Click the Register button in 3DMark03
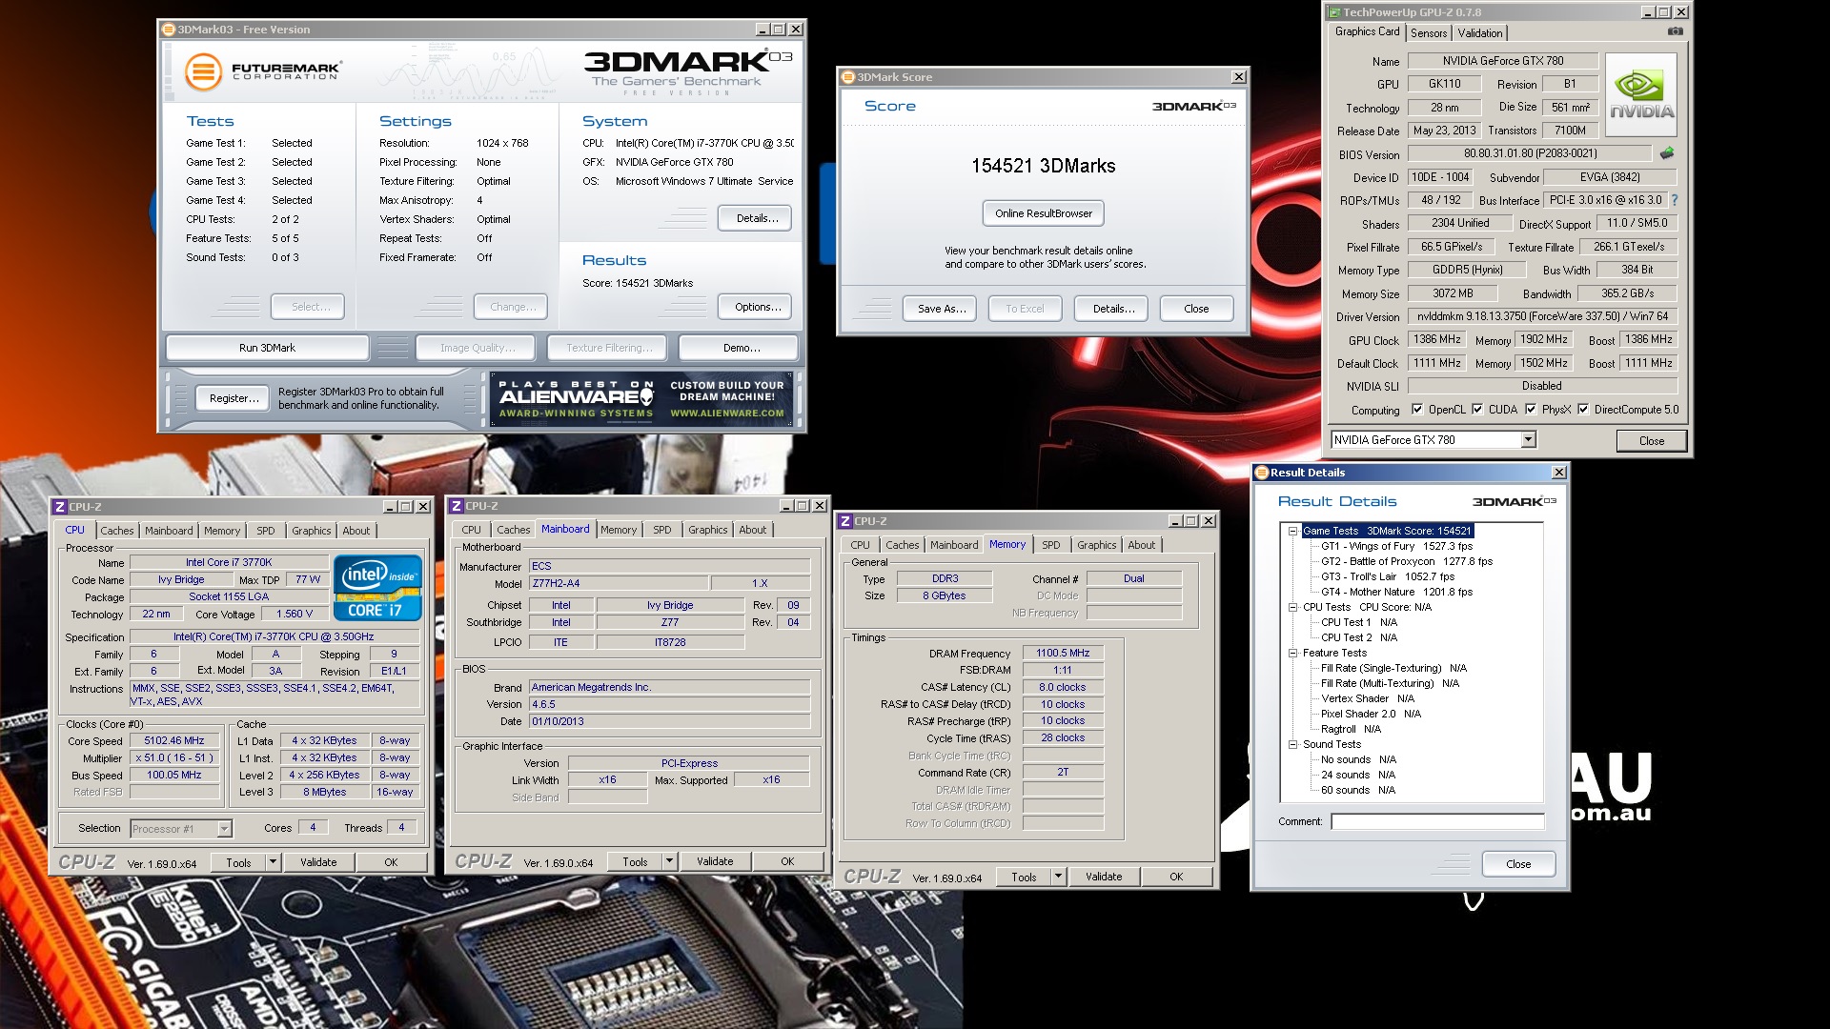 234,398
